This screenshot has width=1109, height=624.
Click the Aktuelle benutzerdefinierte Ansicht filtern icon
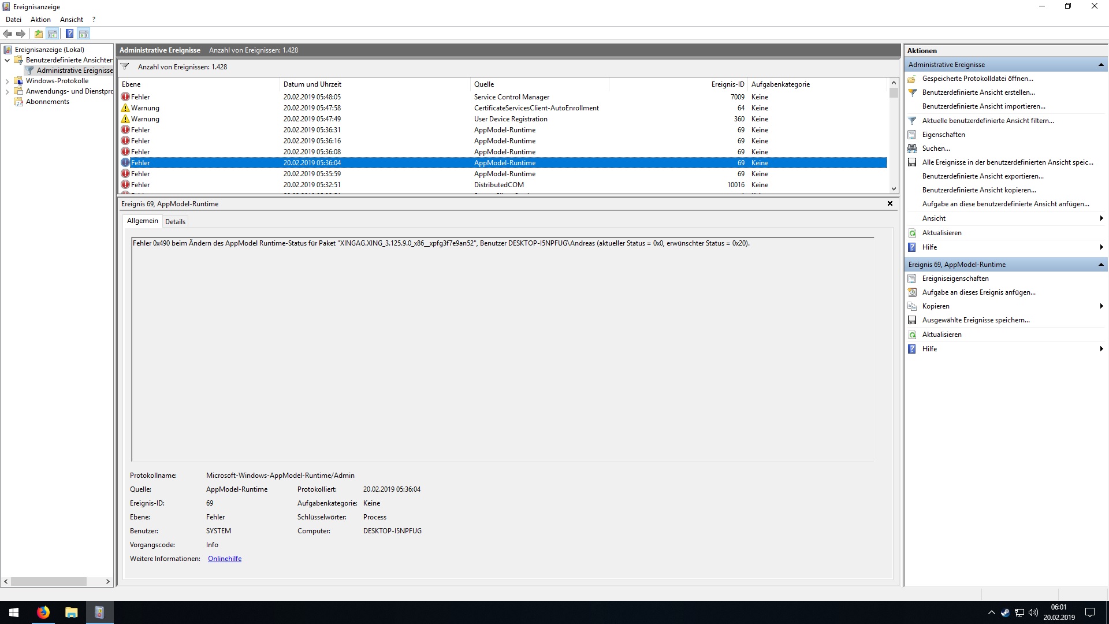[x=912, y=121]
